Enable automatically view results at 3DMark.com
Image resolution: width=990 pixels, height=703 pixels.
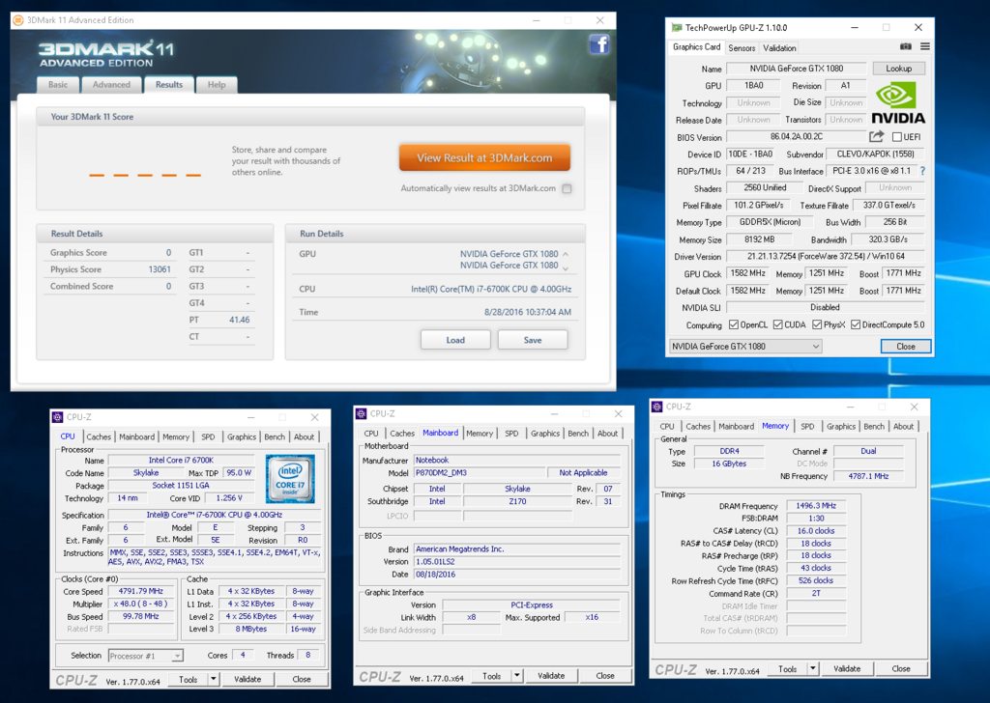click(567, 188)
